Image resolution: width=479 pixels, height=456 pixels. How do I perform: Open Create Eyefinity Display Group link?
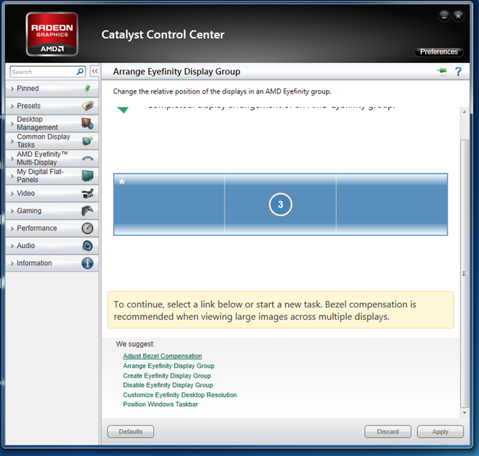[x=167, y=376]
